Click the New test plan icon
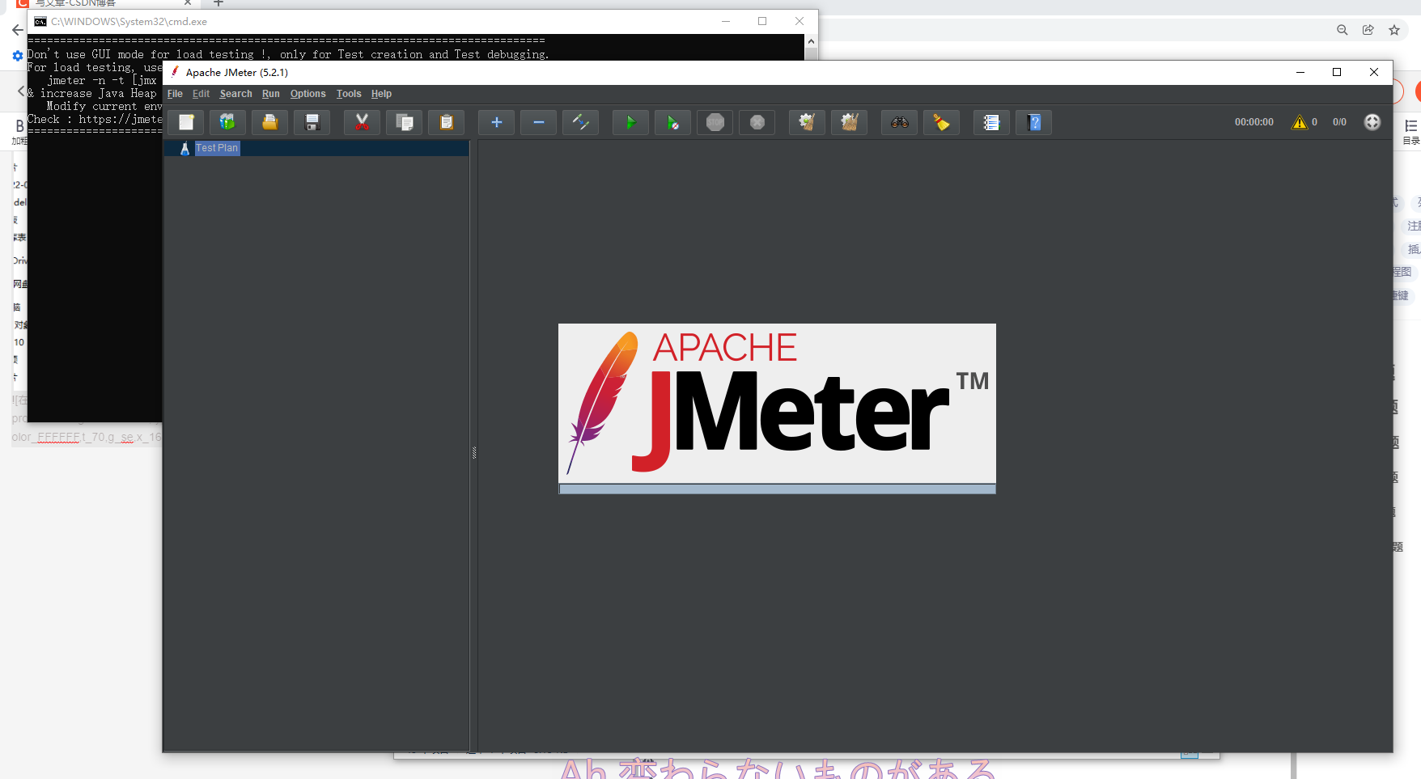The width and height of the screenshot is (1421, 779). tap(186, 122)
